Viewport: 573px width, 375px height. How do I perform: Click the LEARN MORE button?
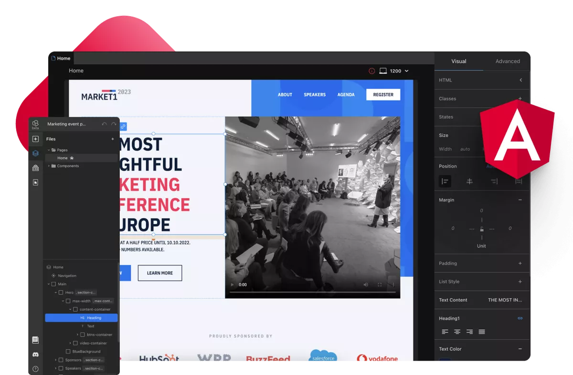(160, 273)
